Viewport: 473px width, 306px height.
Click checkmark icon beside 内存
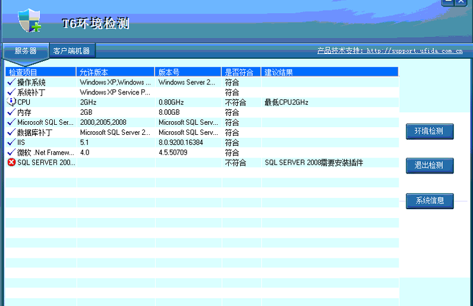pyautogui.click(x=11, y=112)
